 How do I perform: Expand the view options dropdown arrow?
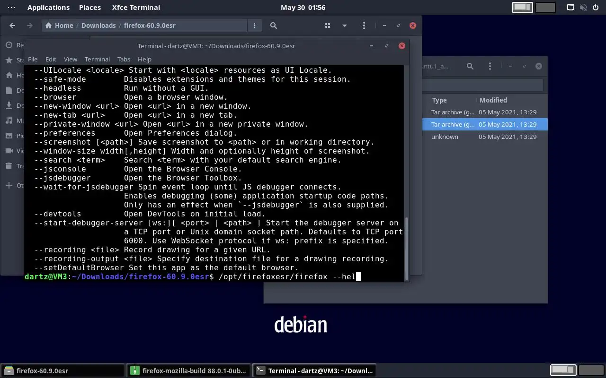pos(344,26)
